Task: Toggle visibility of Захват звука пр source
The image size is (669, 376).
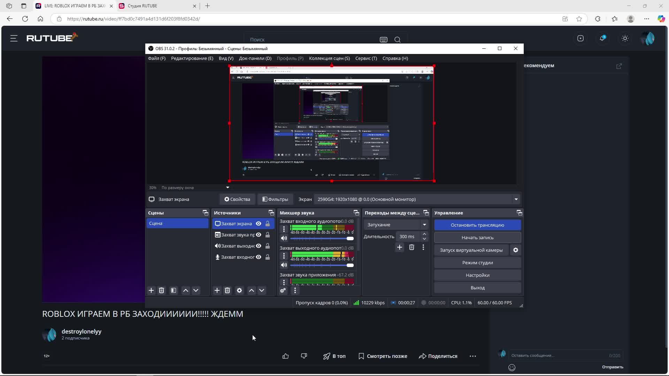Action: [x=259, y=235]
